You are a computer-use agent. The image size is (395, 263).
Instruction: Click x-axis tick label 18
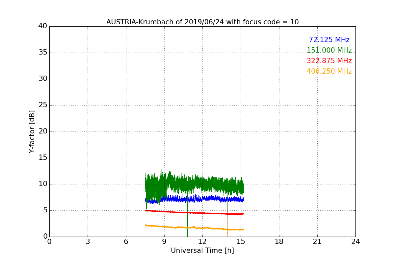tap(279, 242)
